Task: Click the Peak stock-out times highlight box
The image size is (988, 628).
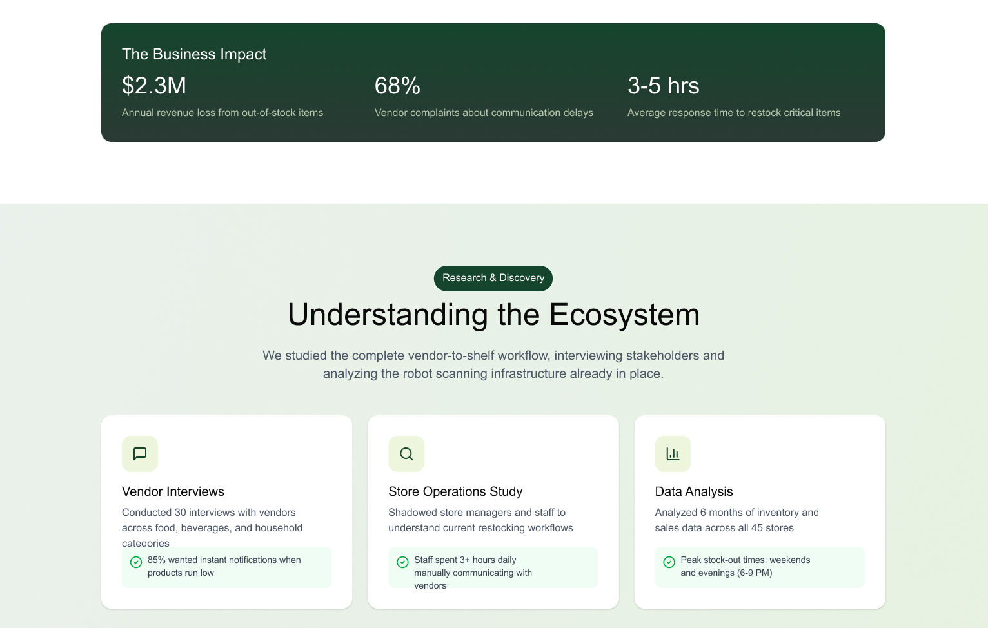Action: [760, 567]
